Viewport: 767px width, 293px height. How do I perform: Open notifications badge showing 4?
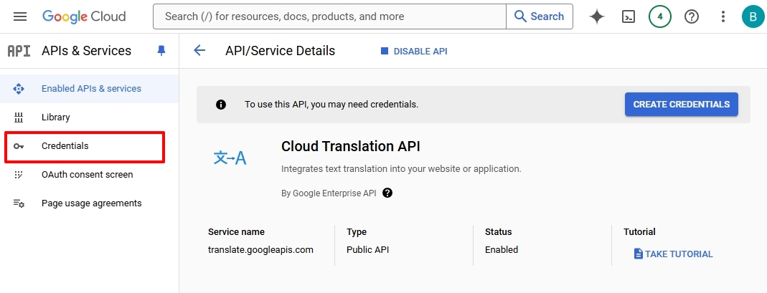point(660,16)
